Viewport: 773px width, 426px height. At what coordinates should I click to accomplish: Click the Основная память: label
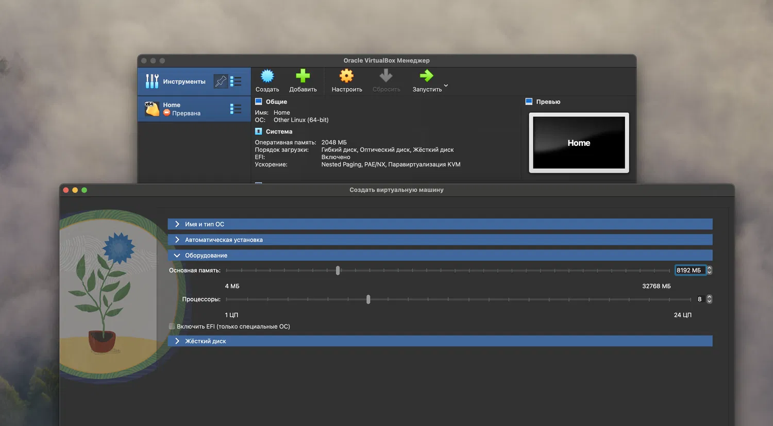[x=195, y=270]
